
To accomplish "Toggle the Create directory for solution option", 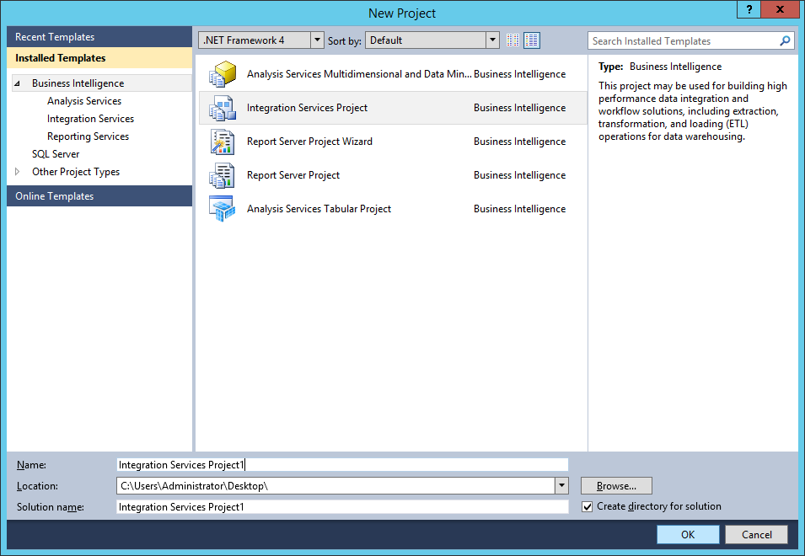I will [x=587, y=506].
